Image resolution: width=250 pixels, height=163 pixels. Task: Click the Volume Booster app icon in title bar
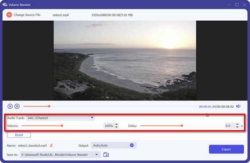(x=5, y=5)
